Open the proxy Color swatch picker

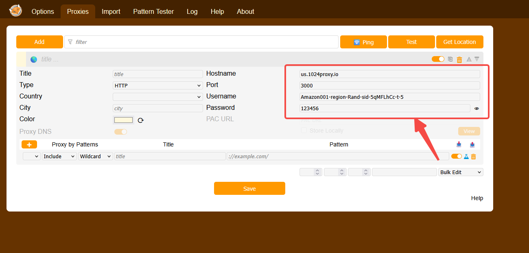coord(124,120)
